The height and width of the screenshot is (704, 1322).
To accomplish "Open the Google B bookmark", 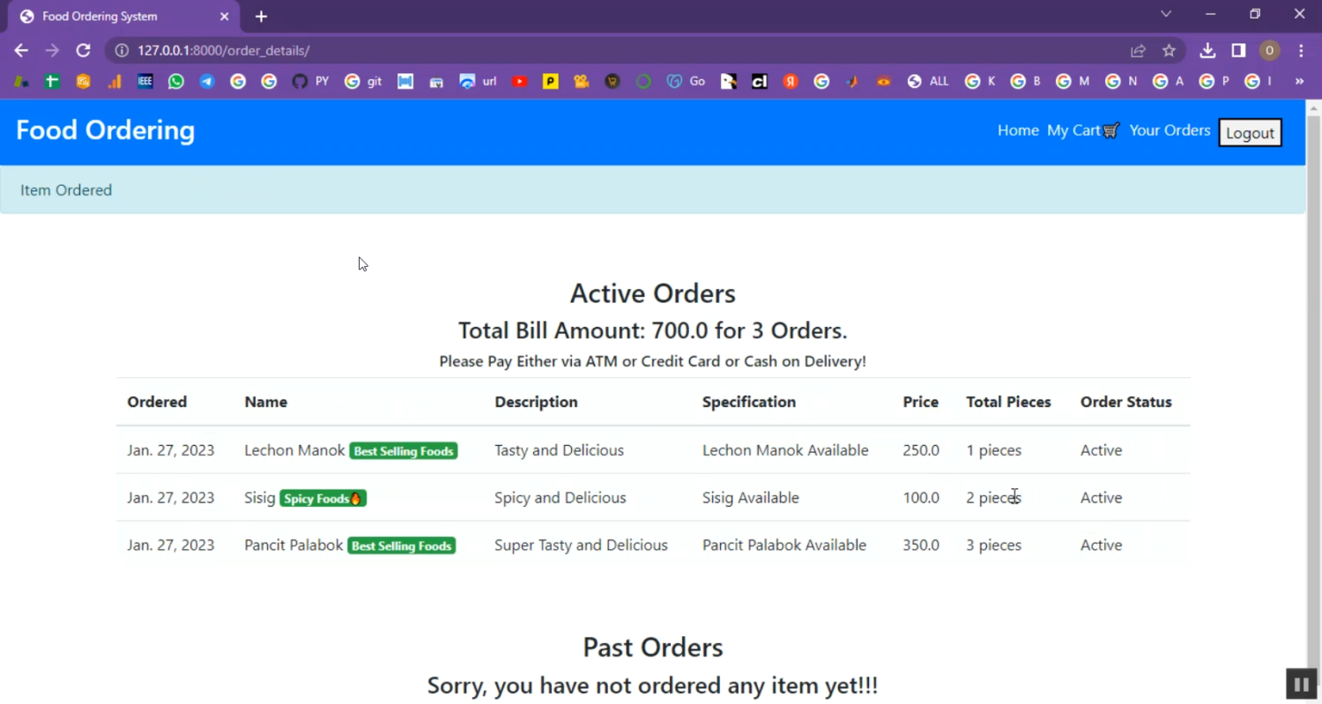I will pos(1025,81).
